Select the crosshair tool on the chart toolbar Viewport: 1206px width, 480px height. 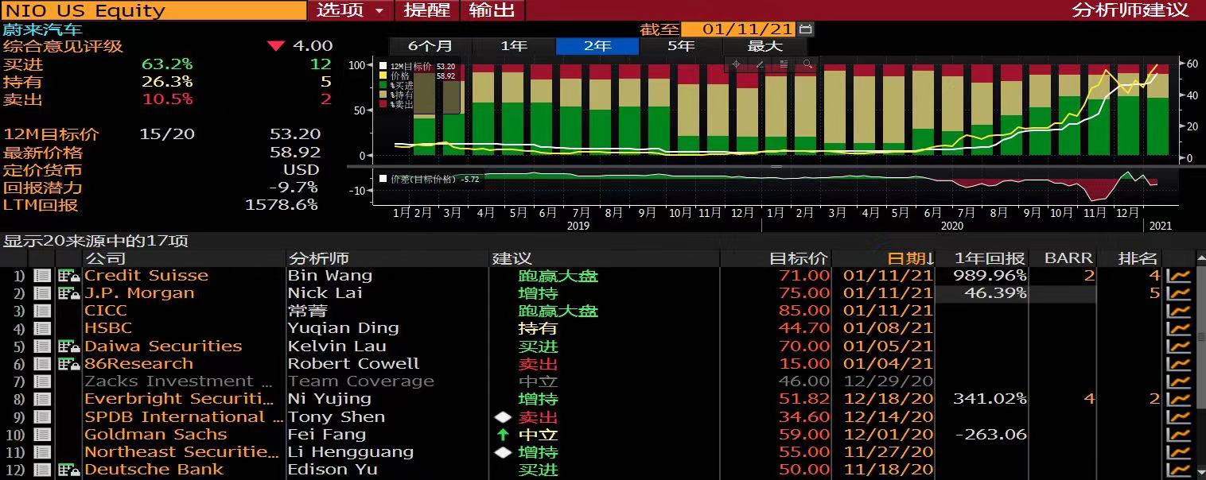coord(736,64)
